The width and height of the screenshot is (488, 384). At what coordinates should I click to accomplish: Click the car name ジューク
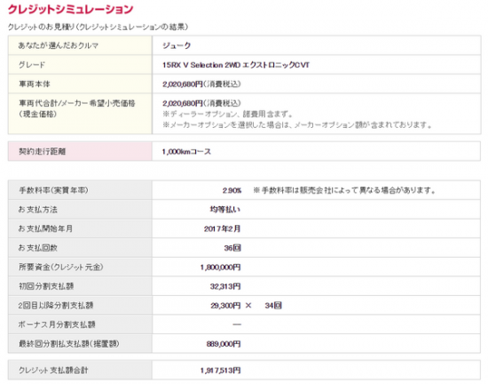(x=177, y=45)
